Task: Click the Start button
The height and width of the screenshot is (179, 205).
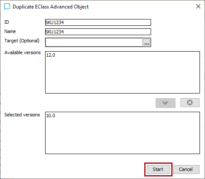Action: pyautogui.click(x=158, y=169)
